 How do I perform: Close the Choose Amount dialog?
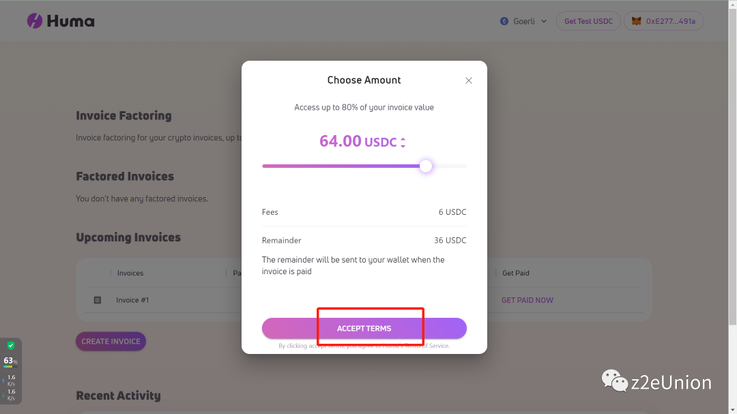click(x=469, y=80)
